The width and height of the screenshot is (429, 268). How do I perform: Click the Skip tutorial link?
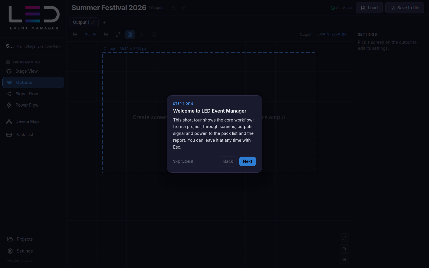(183, 161)
